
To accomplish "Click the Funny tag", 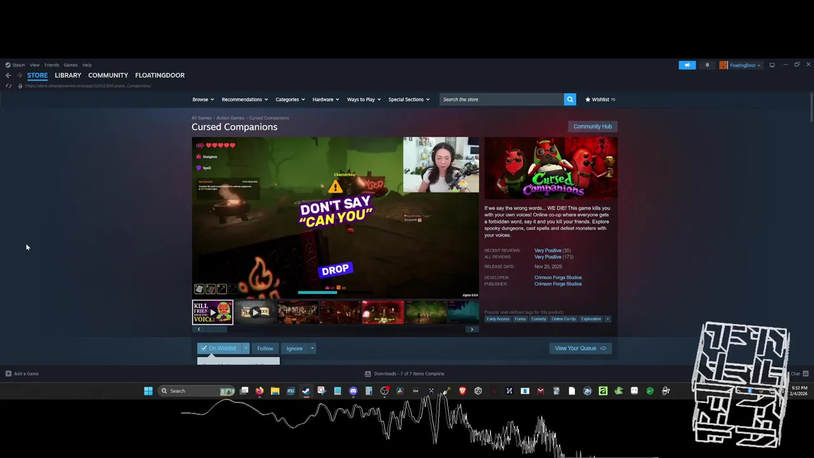I will coord(521,319).
